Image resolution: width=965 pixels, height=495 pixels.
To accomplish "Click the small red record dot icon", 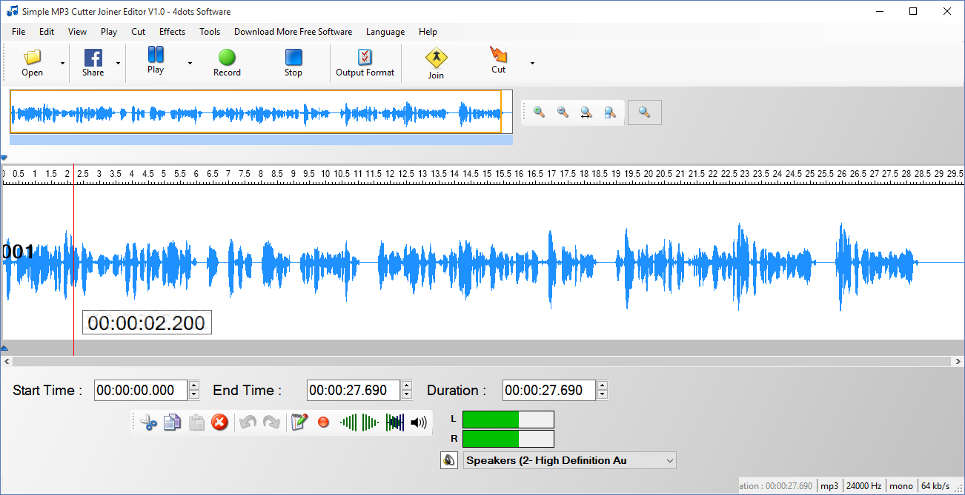I will [x=323, y=422].
